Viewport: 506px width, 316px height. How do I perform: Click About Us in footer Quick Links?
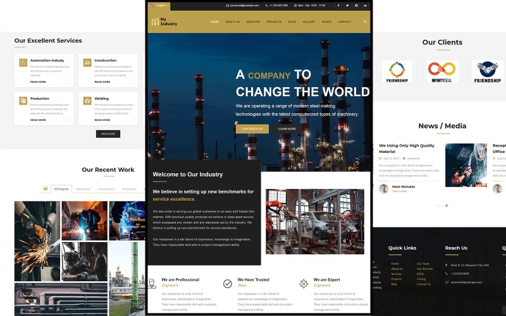397,269
